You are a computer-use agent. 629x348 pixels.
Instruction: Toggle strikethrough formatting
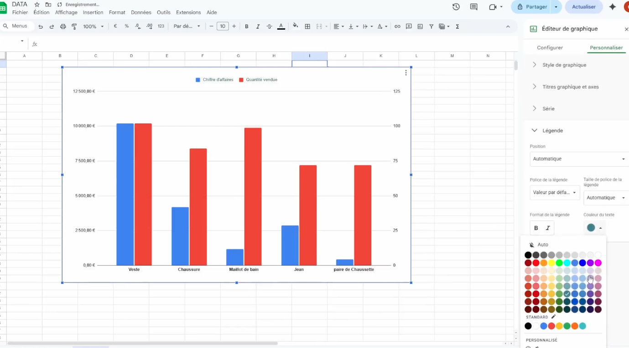point(269,26)
